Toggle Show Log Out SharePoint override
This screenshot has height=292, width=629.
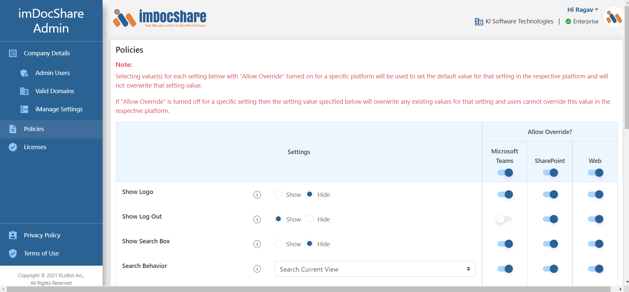click(550, 219)
